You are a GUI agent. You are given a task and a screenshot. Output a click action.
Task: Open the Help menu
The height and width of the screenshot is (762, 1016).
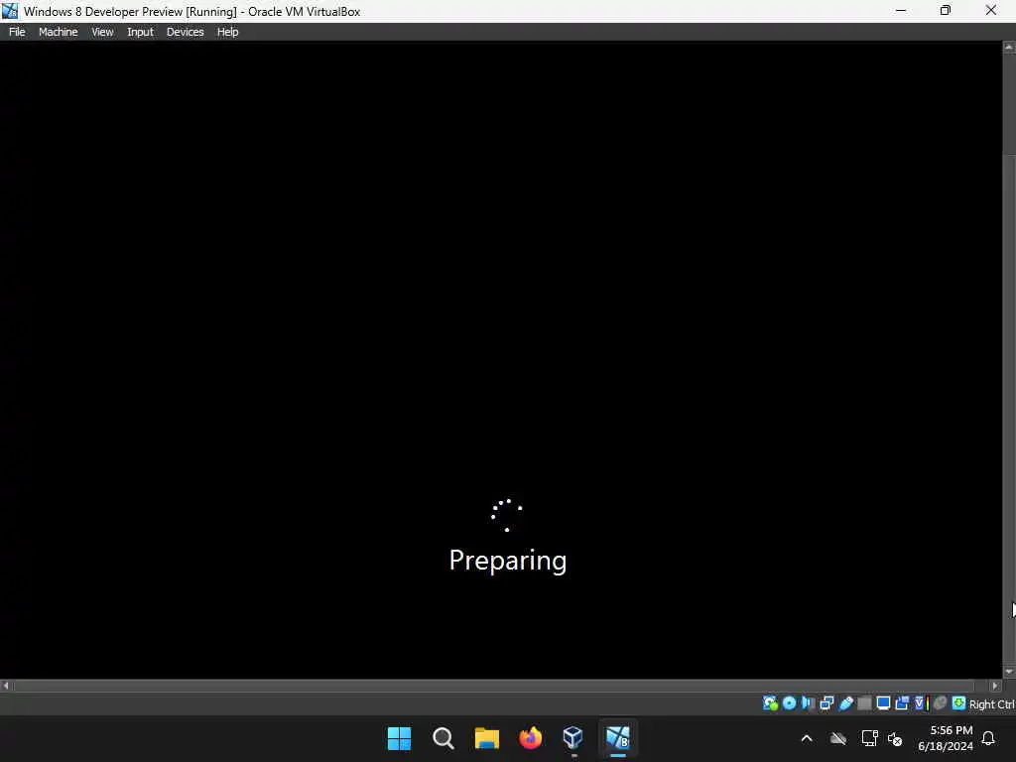pos(227,32)
